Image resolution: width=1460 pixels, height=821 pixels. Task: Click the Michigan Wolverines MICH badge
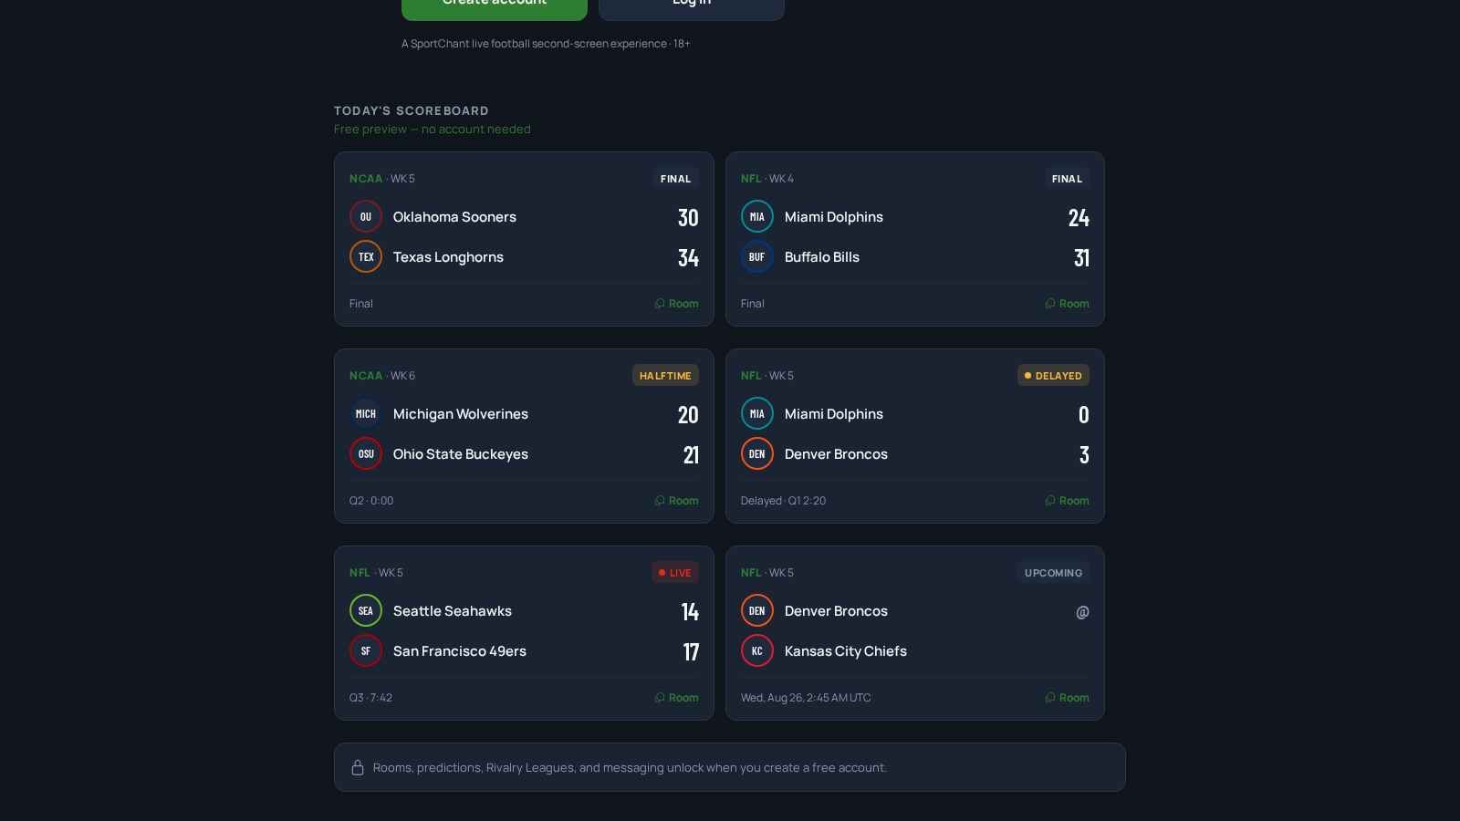[x=366, y=414]
